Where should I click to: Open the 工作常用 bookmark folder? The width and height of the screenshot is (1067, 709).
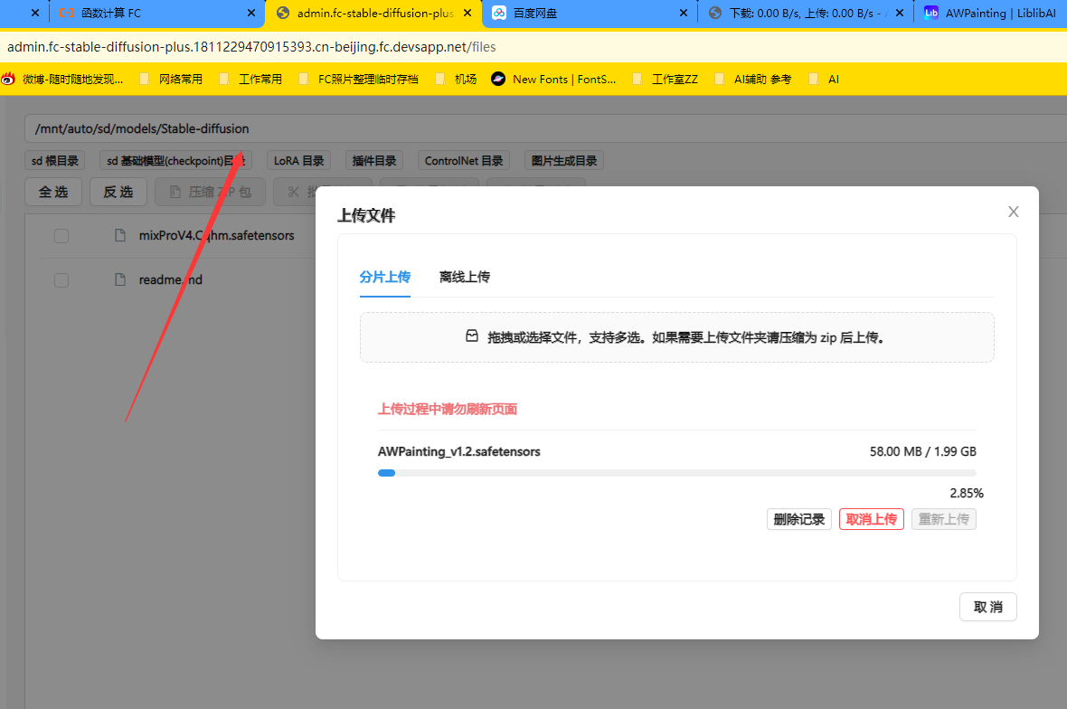[251, 80]
